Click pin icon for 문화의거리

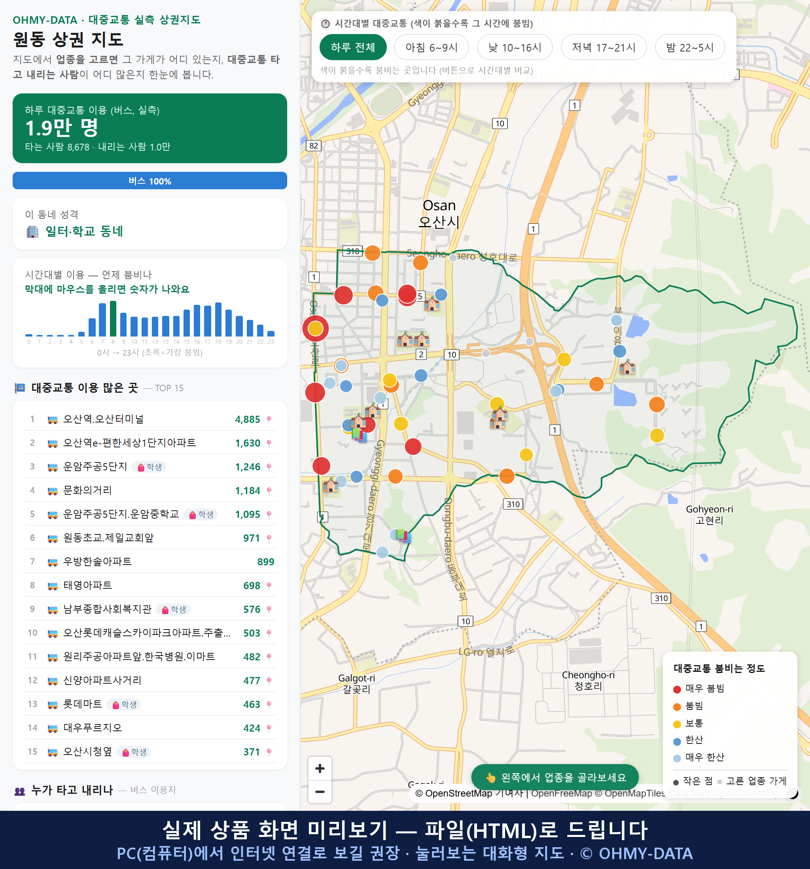(x=269, y=491)
